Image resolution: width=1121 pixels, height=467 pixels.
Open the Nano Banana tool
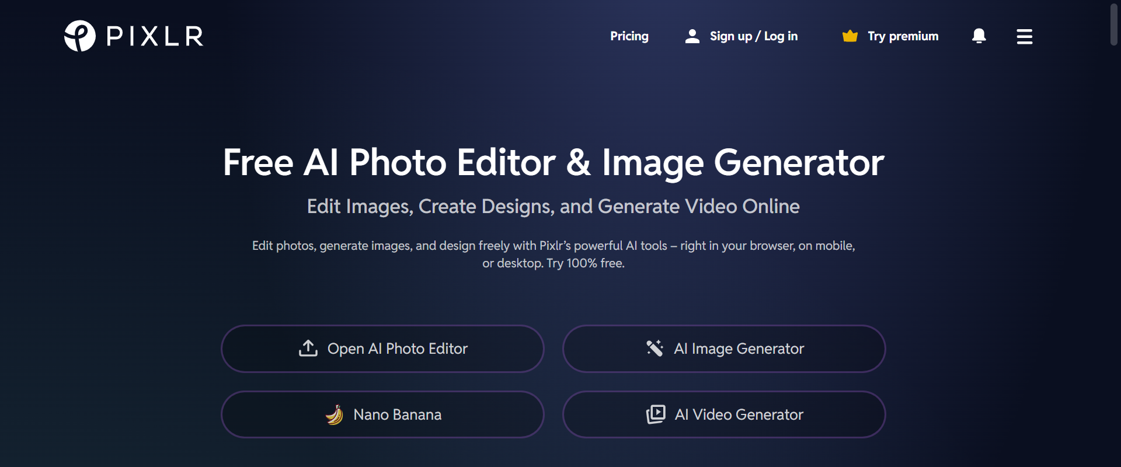click(397, 414)
